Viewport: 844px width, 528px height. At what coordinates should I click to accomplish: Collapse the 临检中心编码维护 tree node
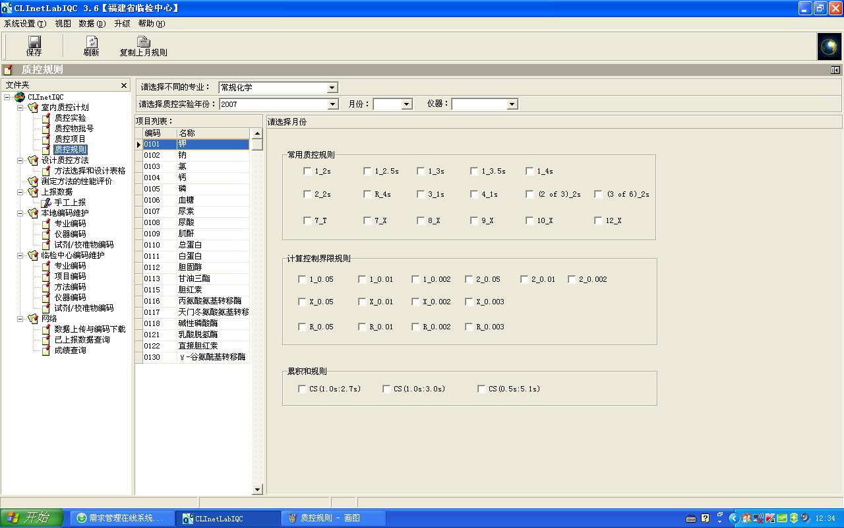click(20, 255)
